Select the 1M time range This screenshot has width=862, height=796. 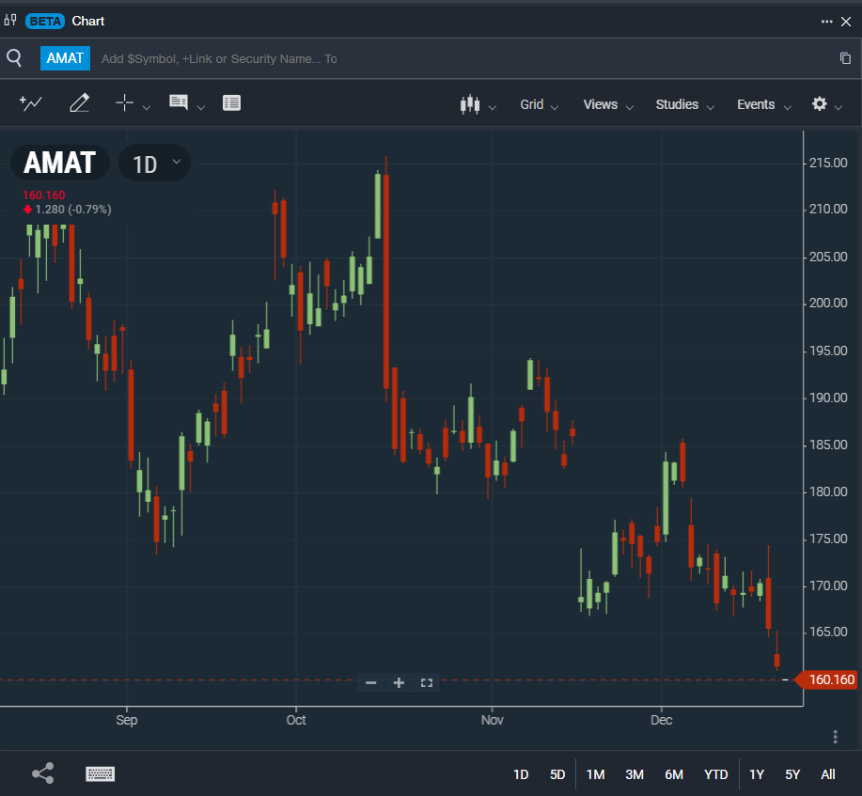pyautogui.click(x=595, y=774)
